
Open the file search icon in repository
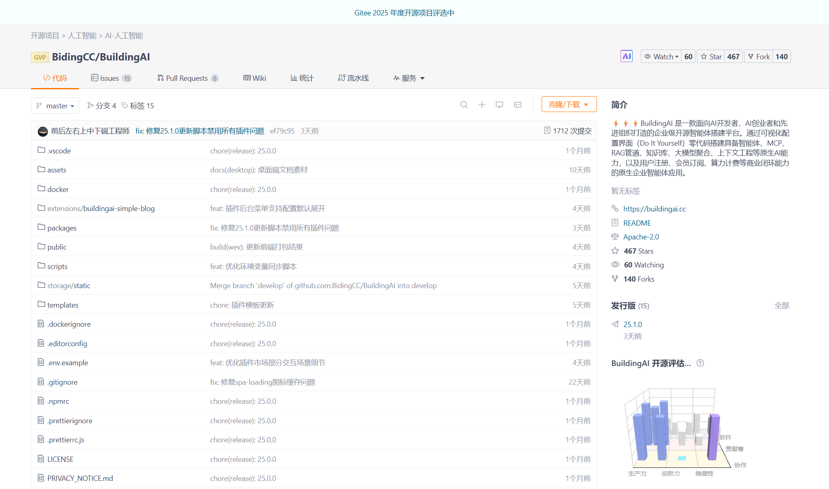[464, 105]
